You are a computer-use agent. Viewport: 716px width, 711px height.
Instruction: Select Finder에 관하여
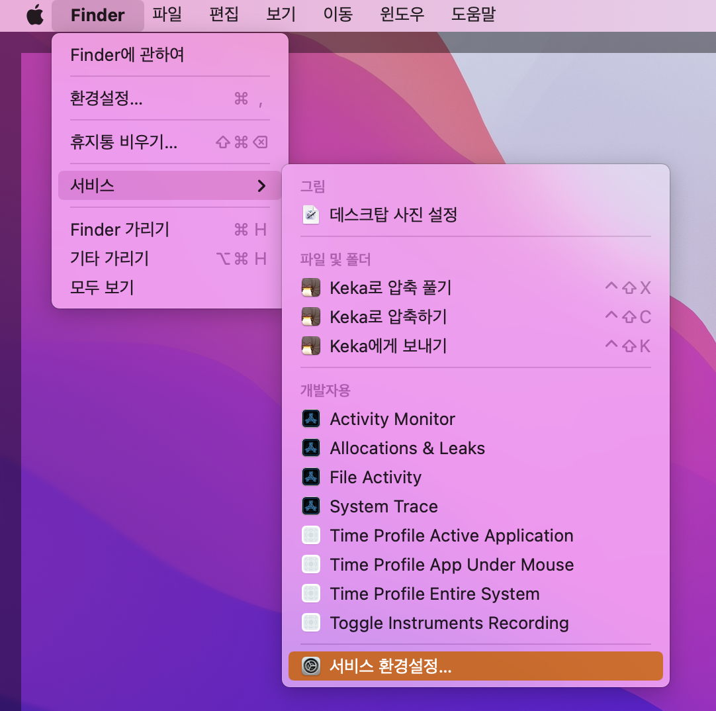170,55
